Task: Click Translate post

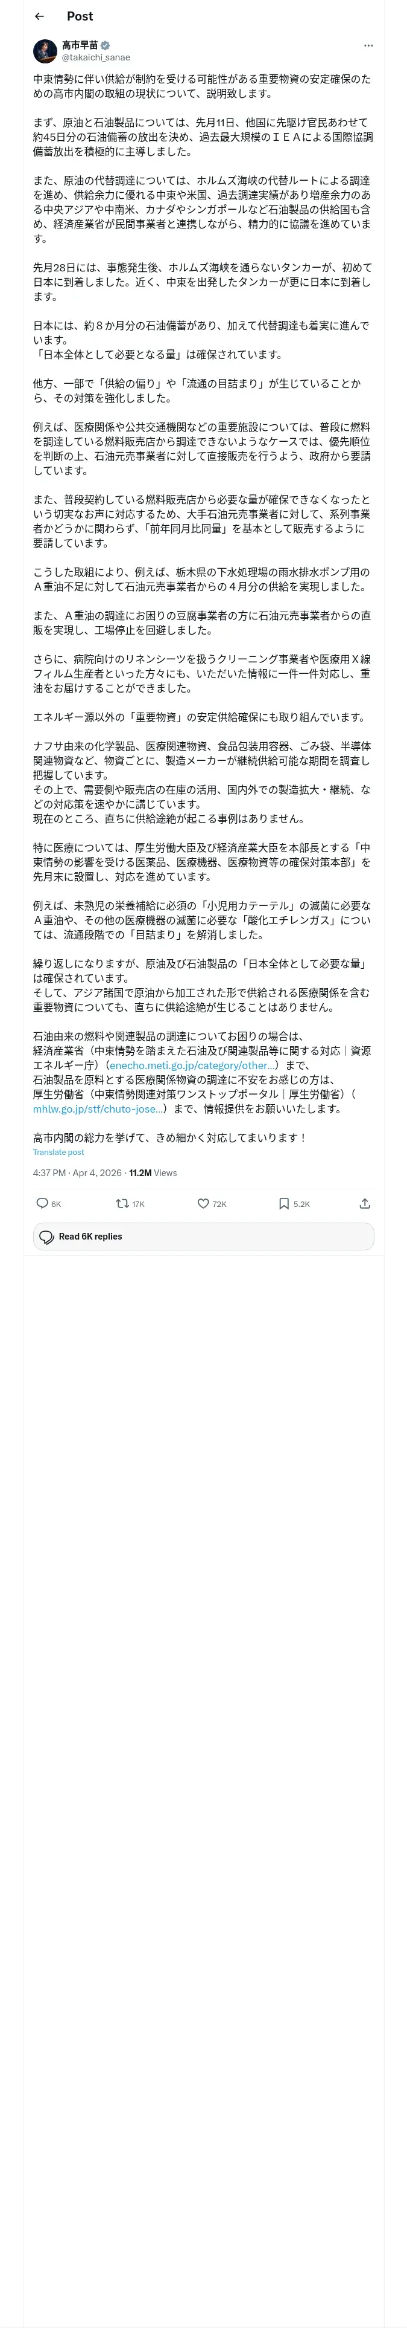Action: 58,1153
